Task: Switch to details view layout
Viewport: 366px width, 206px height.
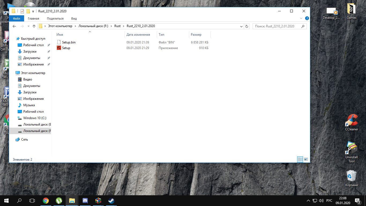Action: coord(300,159)
